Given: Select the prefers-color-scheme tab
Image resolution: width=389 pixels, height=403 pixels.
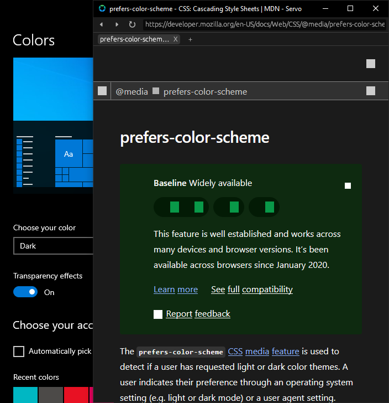Looking at the screenshot, I should coord(134,39).
